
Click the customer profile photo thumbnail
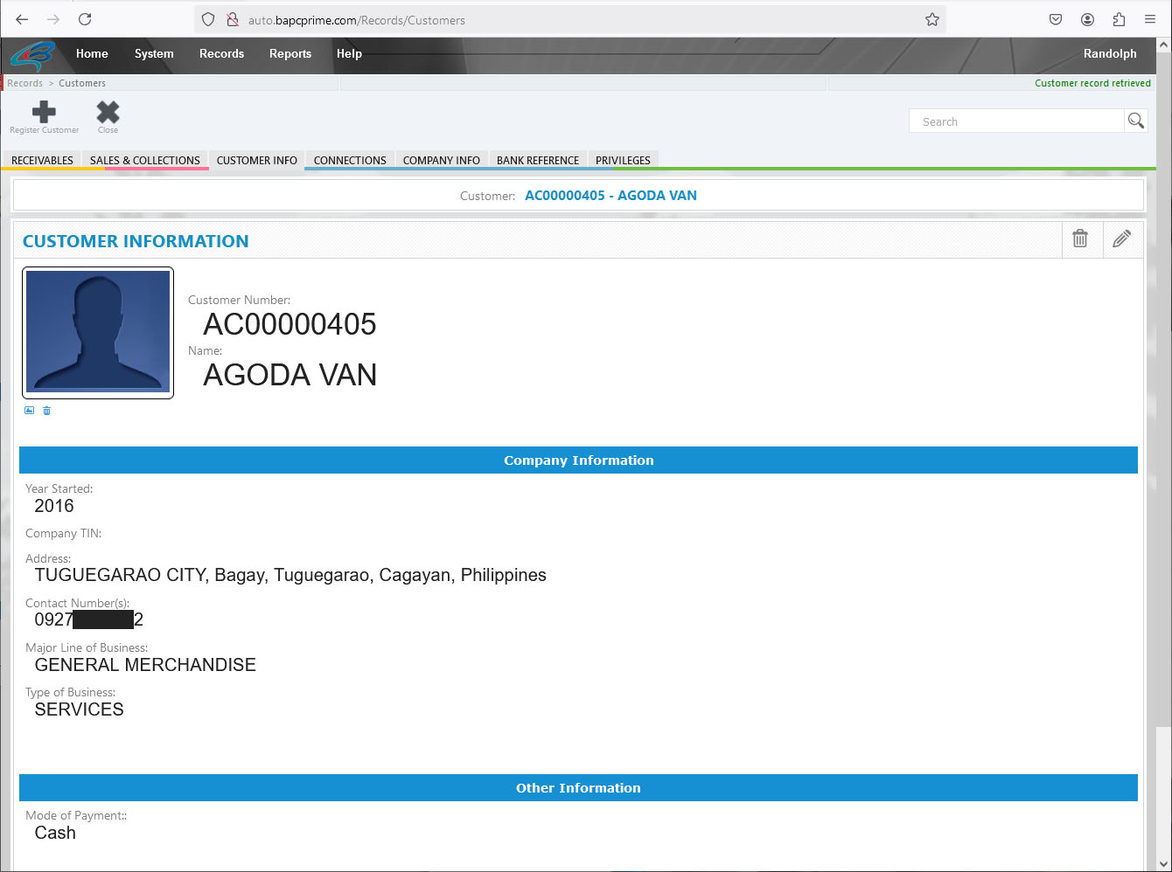[x=98, y=332]
